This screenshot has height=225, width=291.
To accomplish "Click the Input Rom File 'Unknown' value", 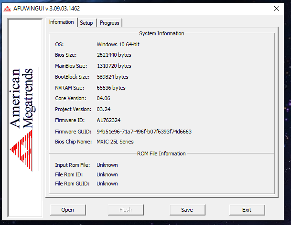I will click(107, 165).
